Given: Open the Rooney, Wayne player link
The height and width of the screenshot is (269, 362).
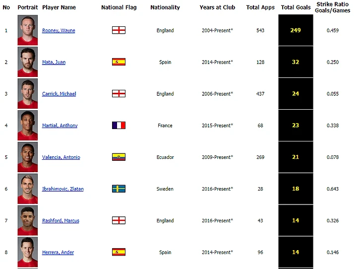Looking at the screenshot, I should click(x=59, y=30).
